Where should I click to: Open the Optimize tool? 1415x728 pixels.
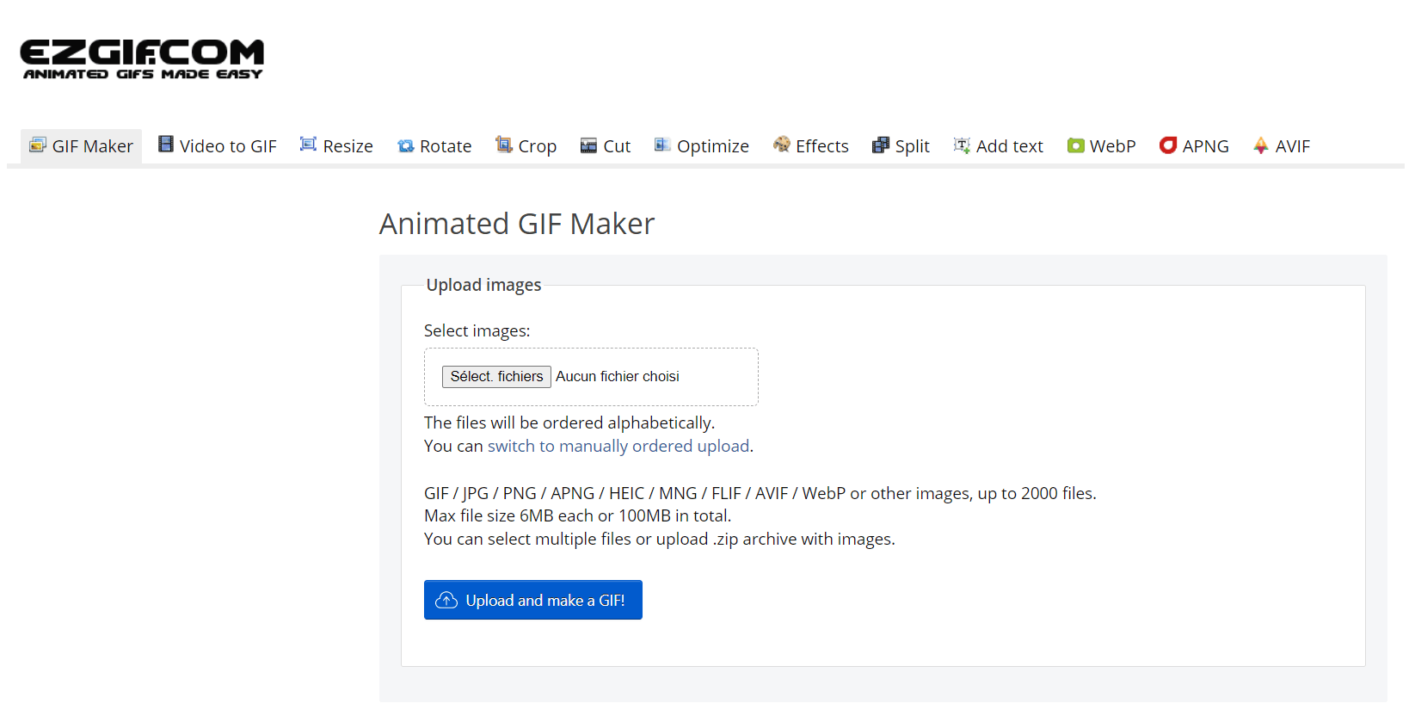[x=702, y=146]
